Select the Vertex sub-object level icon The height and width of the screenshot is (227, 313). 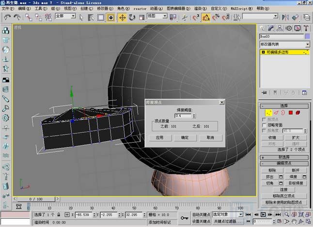tap(269, 113)
